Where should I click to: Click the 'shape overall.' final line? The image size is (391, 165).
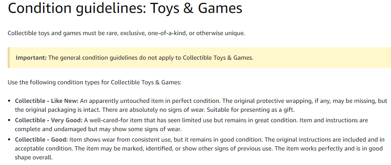coord(34,158)
